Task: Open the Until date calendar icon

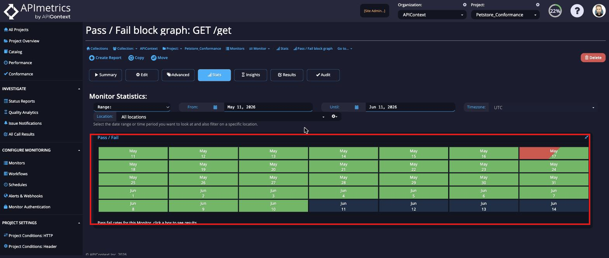Action: pyautogui.click(x=357, y=107)
